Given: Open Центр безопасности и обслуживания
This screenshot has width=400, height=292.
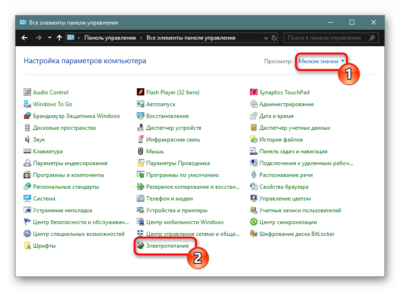Looking at the screenshot, I should click(81, 222).
